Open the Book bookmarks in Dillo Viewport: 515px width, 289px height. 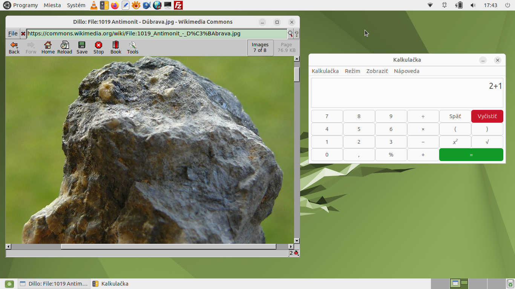pos(116,48)
